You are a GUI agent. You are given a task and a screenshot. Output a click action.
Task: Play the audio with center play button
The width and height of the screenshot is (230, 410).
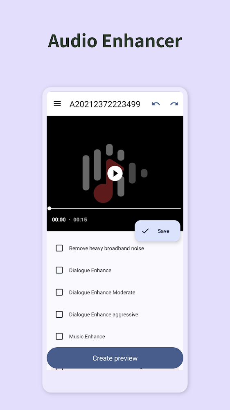[x=115, y=173]
